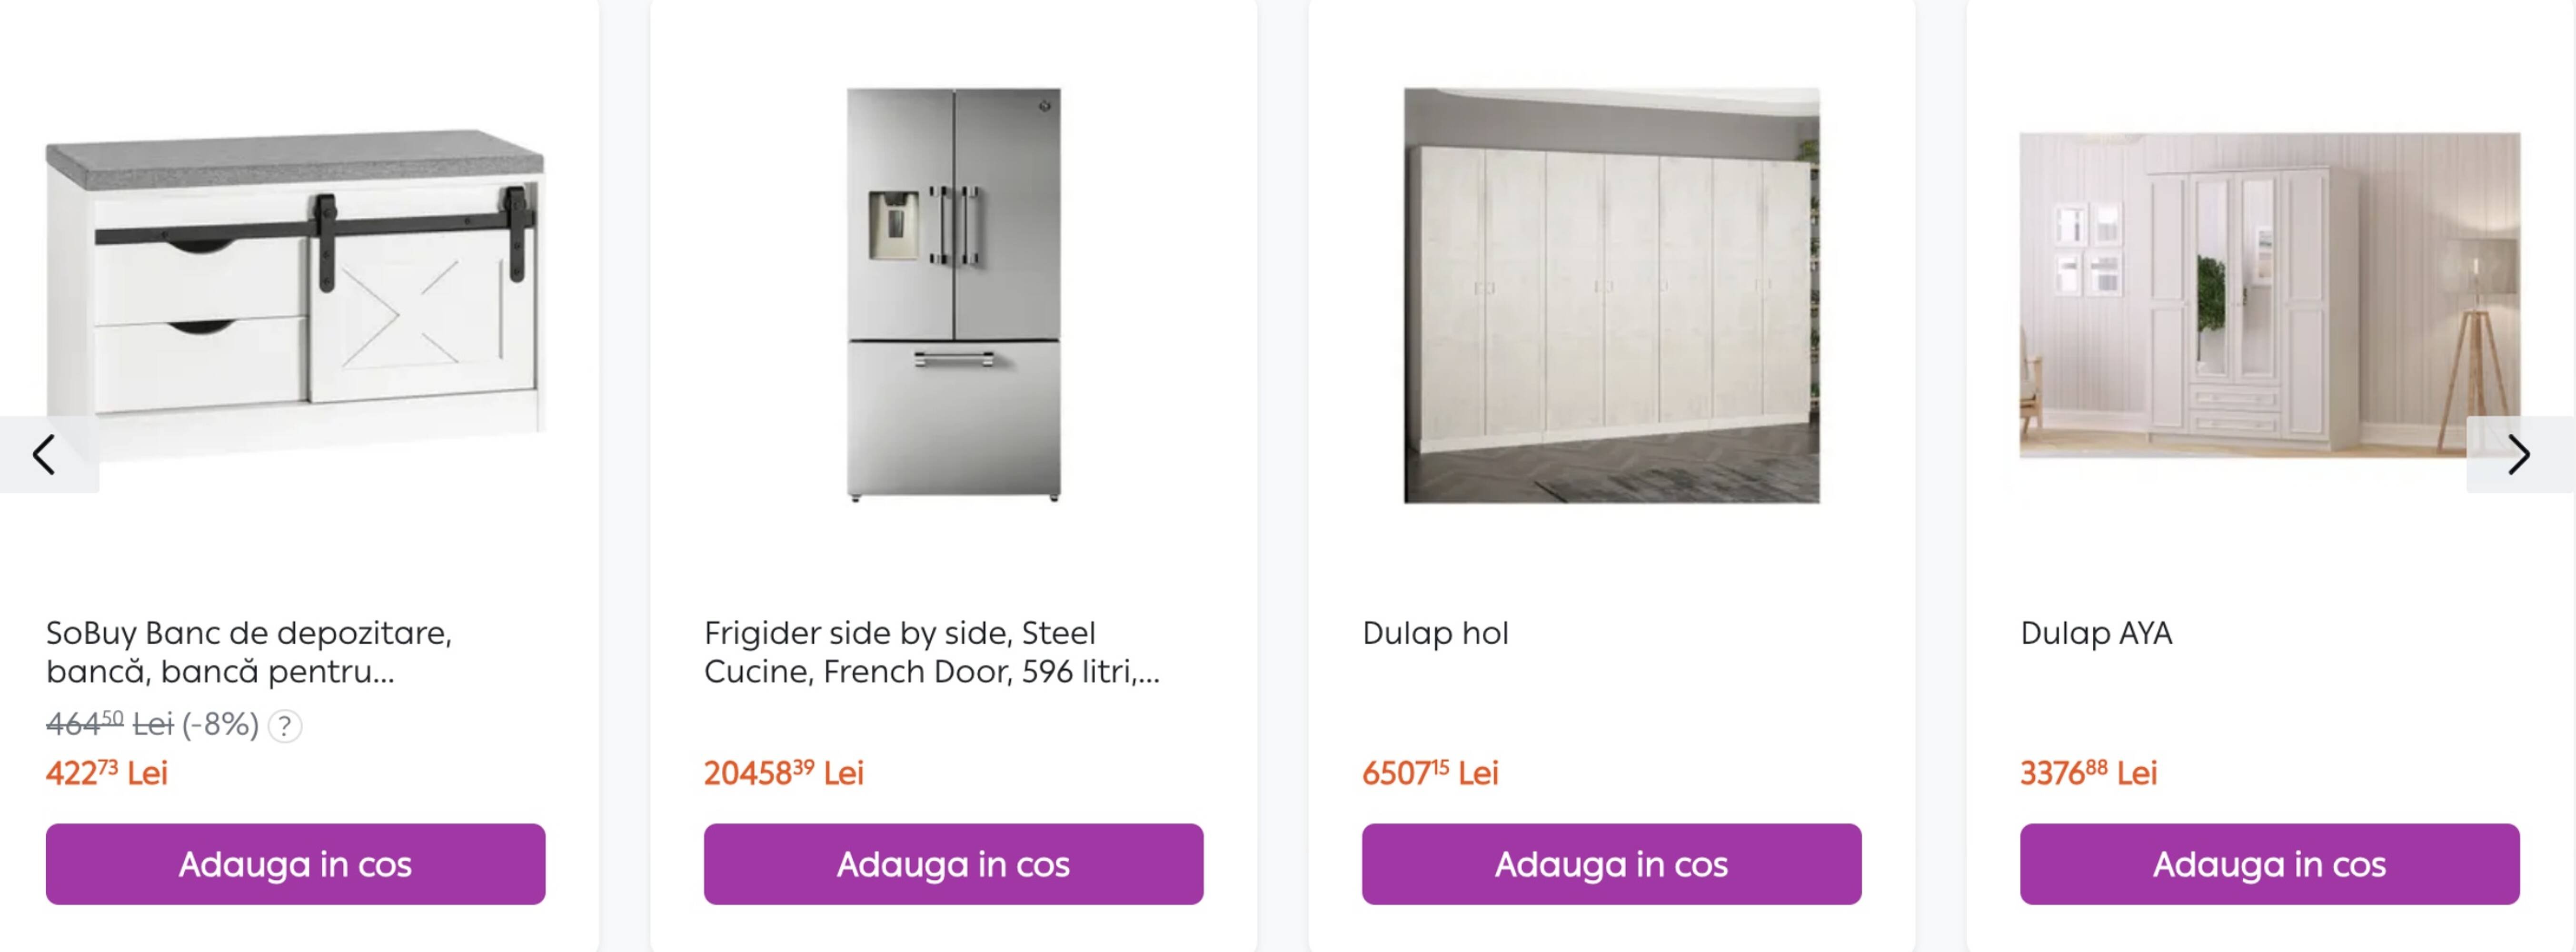Click the Dulap hol wardrobe picture

1611,295
